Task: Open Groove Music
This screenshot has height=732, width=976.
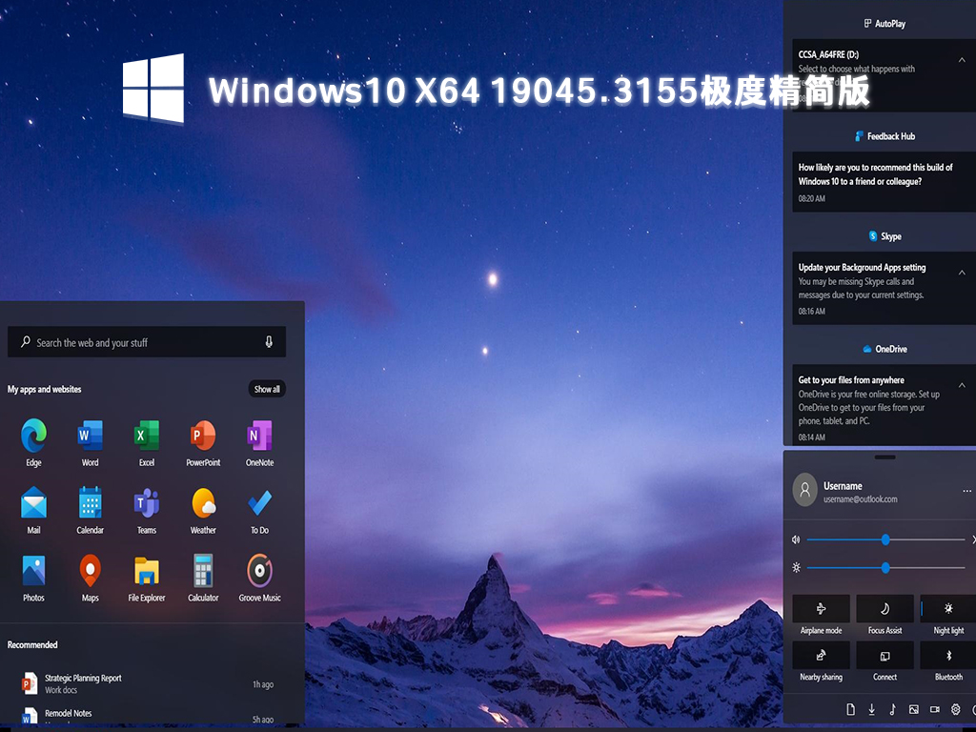Action: point(259,578)
